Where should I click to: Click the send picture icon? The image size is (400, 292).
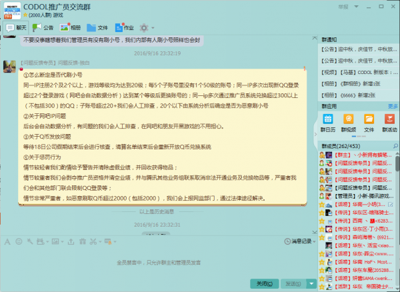55,241
